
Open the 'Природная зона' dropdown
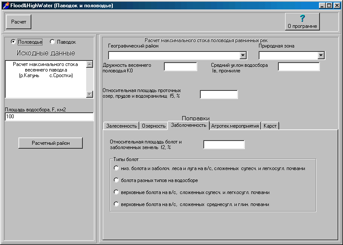click(321, 55)
